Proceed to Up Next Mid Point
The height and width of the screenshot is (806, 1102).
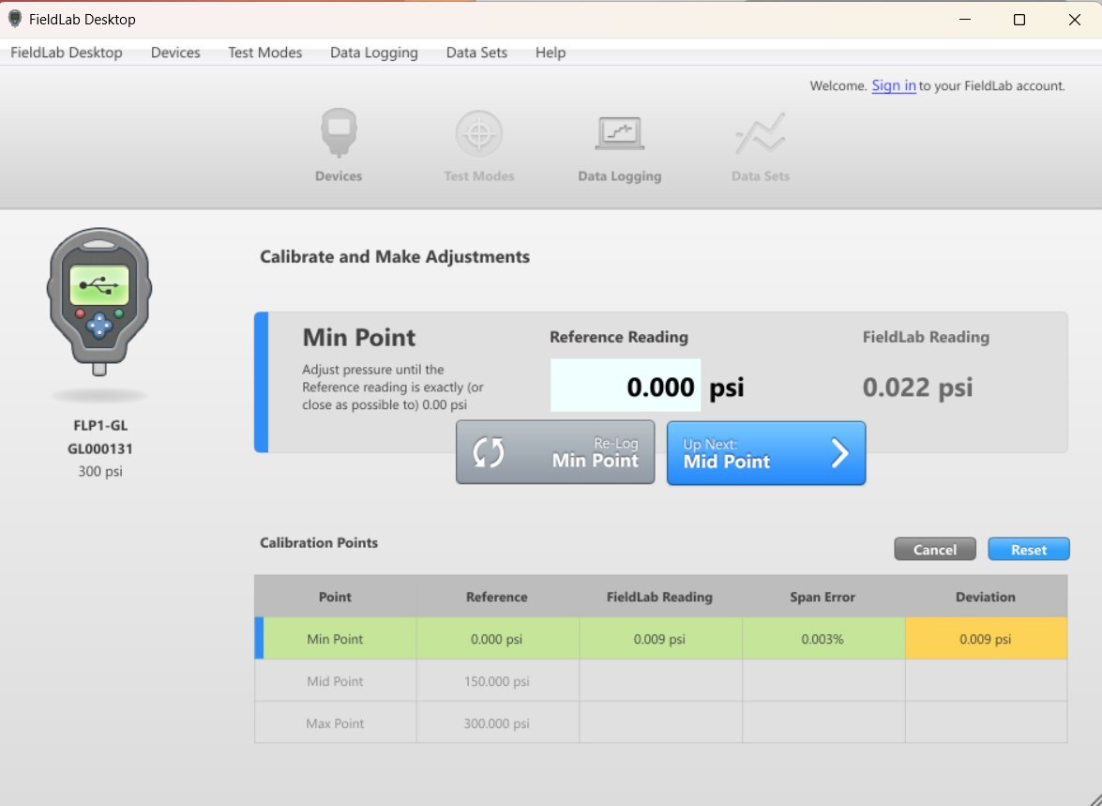(766, 453)
